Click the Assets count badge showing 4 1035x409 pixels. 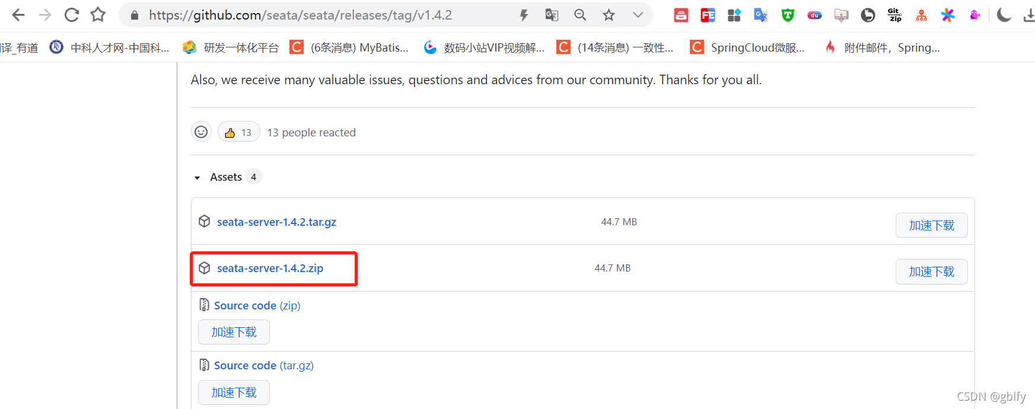(x=253, y=177)
